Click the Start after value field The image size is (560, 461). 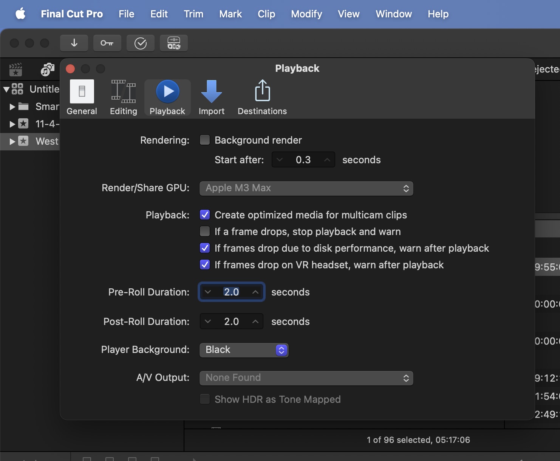pyautogui.click(x=303, y=160)
